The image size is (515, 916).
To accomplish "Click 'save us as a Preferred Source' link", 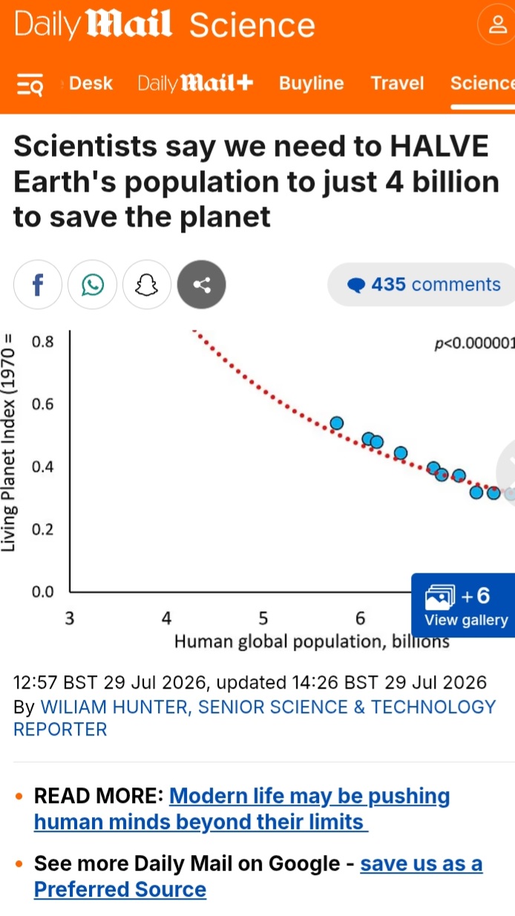I will pos(258,877).
